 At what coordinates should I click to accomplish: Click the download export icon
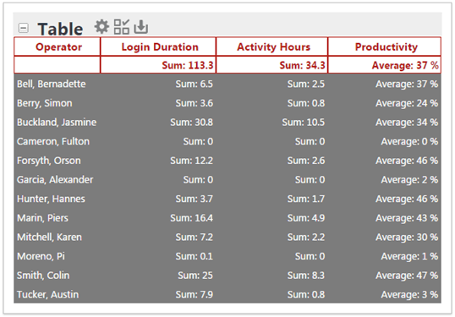(x=141, y=27)
